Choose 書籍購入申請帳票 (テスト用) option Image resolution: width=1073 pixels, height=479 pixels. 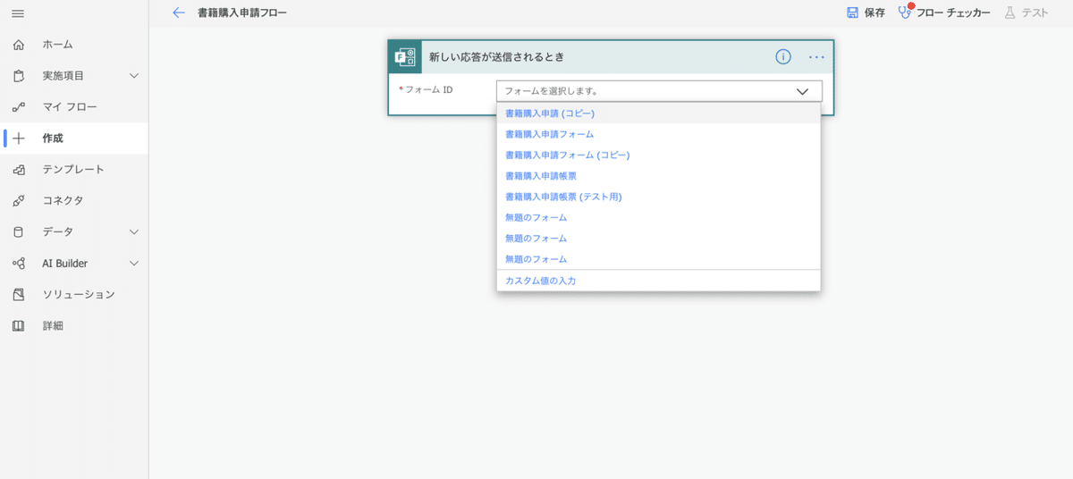pos(562,197)
